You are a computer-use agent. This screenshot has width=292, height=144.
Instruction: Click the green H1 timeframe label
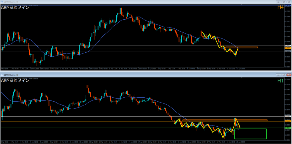(280, 81)
